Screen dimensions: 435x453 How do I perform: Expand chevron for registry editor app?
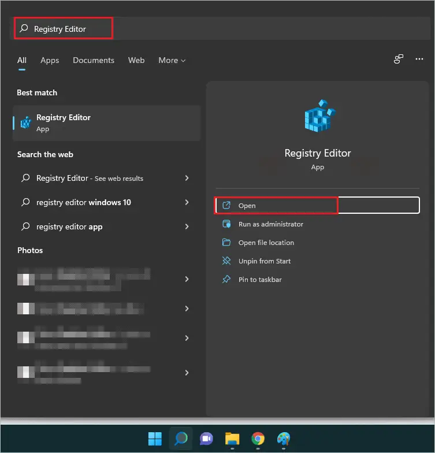[187, 226]
